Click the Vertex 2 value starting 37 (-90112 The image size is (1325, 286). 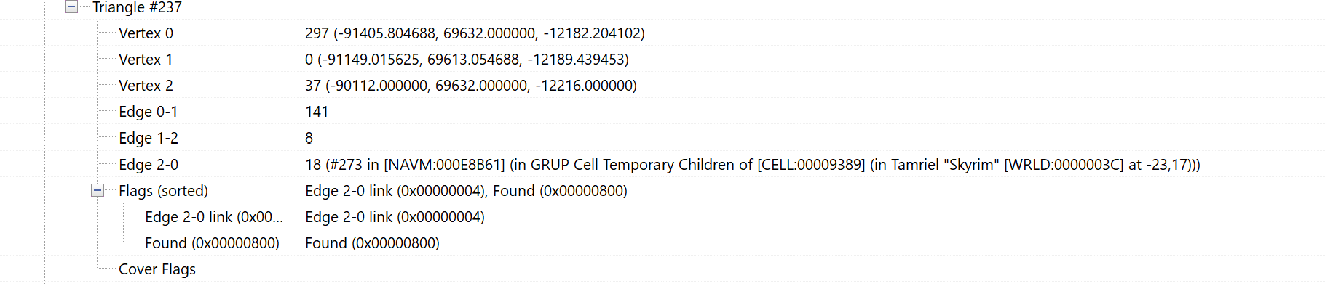tap(471, 86)
